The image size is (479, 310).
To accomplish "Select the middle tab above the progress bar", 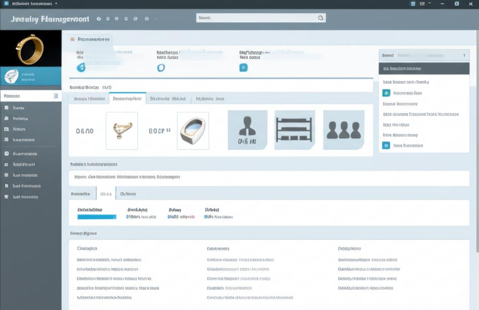I will (106, 193).
